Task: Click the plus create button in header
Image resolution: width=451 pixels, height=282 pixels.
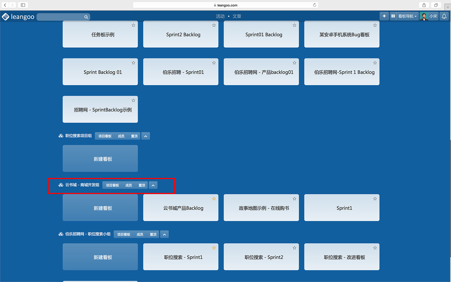Action: 384,16
